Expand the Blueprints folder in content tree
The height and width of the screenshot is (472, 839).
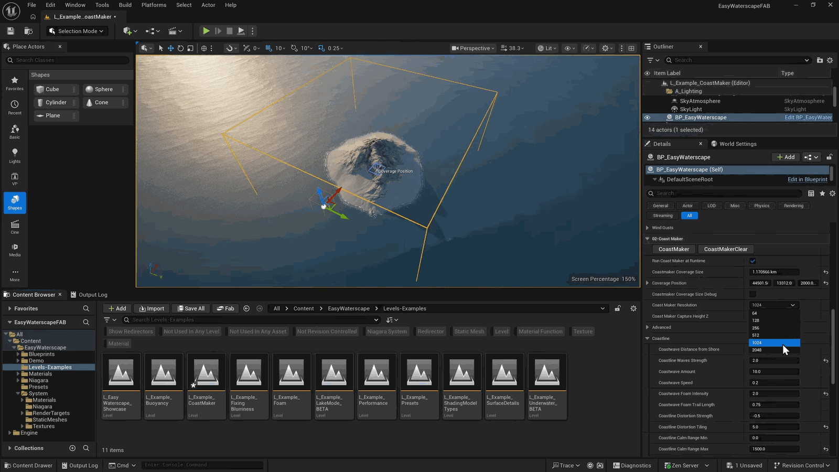[18, 354]
